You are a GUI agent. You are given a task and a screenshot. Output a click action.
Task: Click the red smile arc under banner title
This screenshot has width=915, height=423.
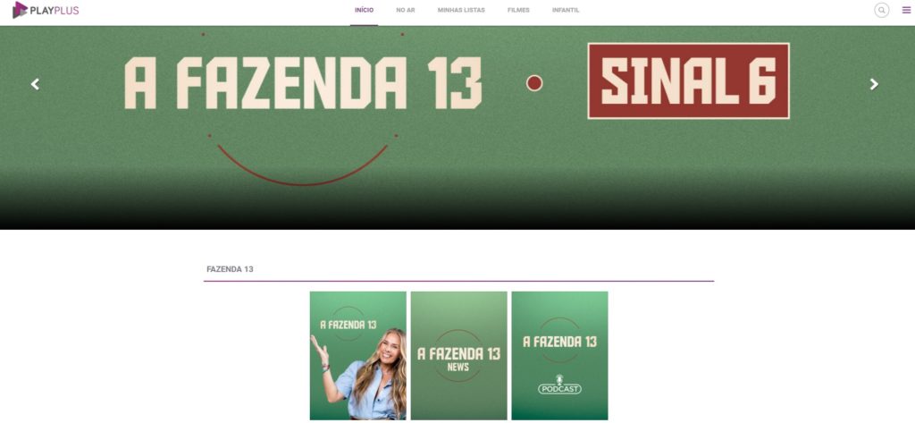[x=303, y=165]
